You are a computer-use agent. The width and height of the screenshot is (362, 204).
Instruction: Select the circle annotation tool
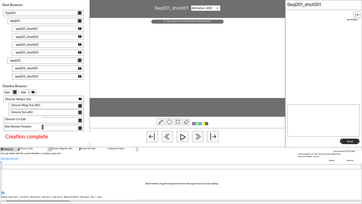pyautogui.click(x=169, y=122)
